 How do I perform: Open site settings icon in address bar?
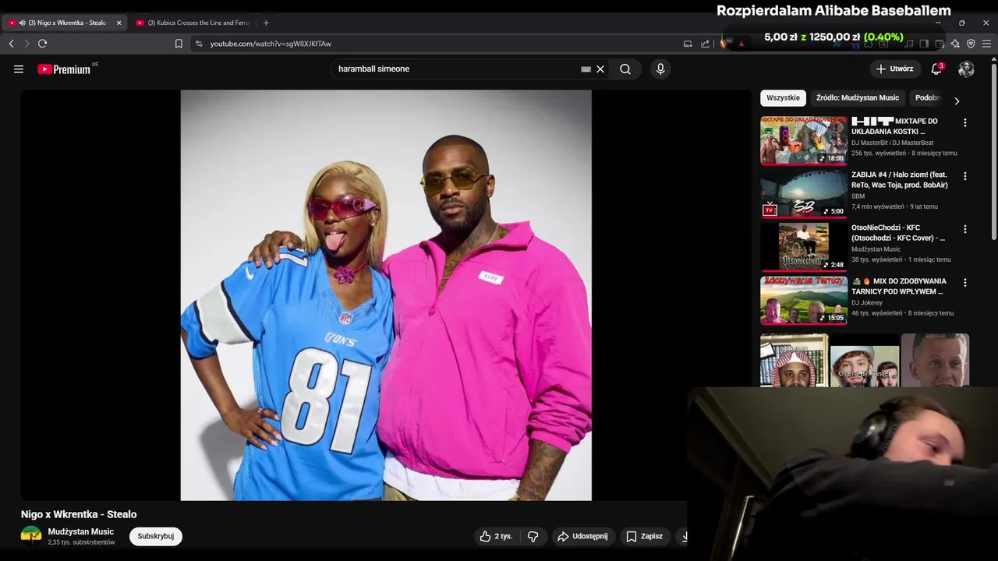199,44
